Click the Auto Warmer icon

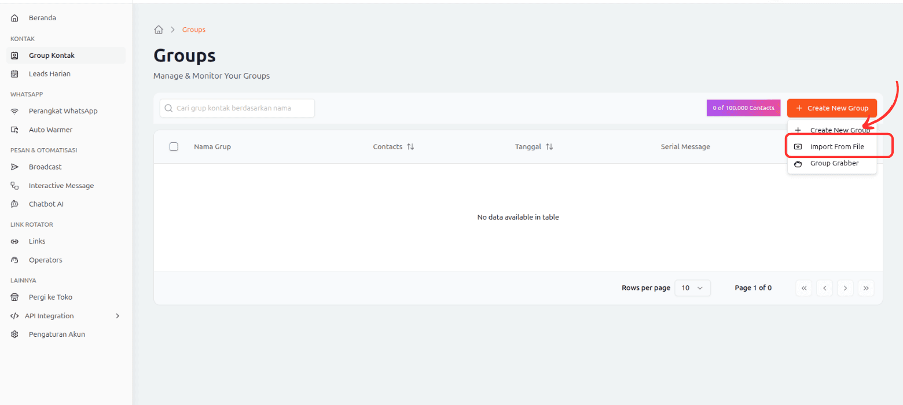tap(15, 130)
